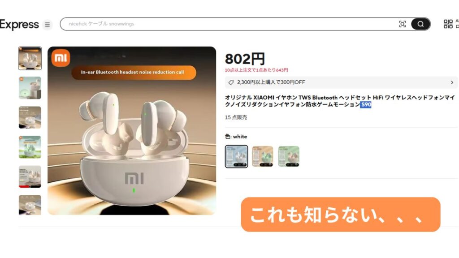The width and height of the screenshot is (459, 258).
Task: Expand the 300円OFF coupon chevron
Action: (x=452, y=82)
